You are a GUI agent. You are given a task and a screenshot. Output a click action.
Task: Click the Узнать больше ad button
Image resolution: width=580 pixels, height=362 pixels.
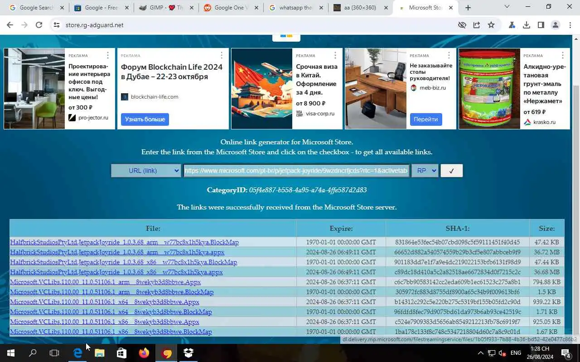pos(145,119)
